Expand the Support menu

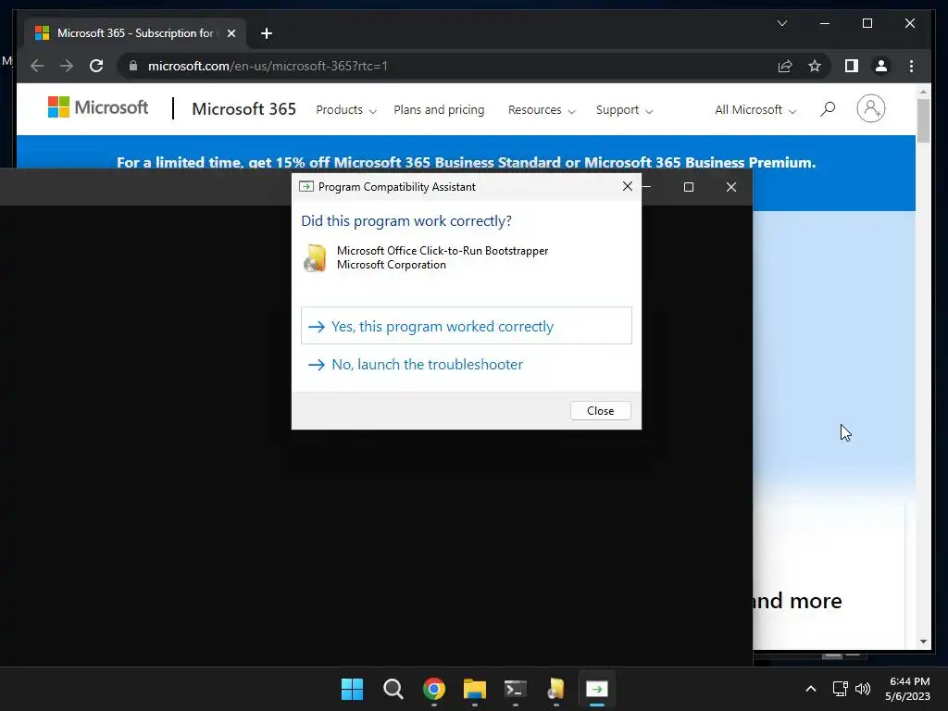(x=625, y=110)
